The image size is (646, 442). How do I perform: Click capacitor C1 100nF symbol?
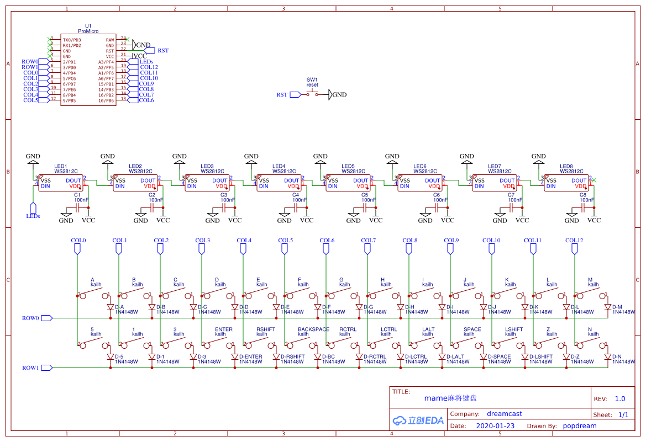coord(77,207)
